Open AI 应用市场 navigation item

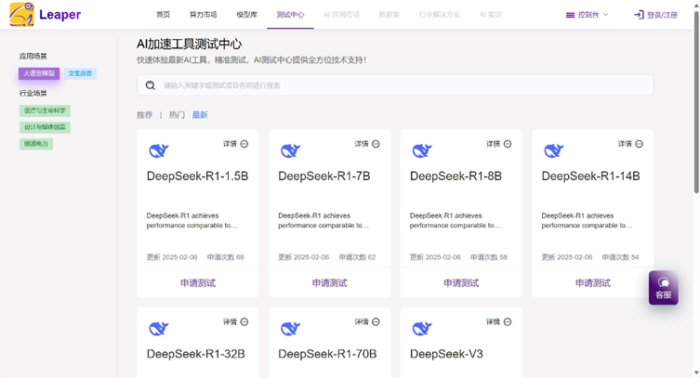pos(341,15)
